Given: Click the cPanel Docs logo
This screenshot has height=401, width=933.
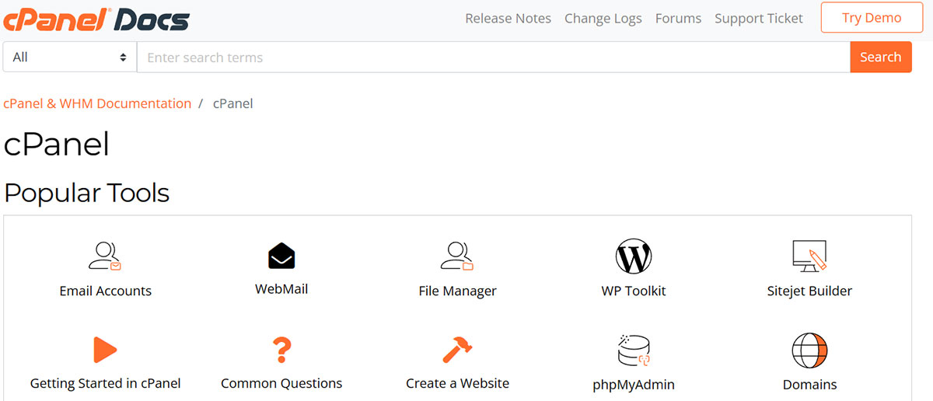Looking at the screenshot, I should (96, 18).
